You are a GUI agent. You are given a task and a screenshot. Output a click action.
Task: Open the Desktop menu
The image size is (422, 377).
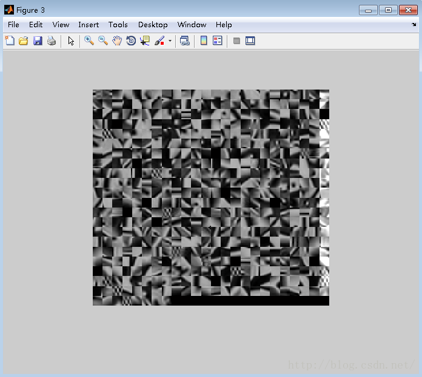point(153,25)
